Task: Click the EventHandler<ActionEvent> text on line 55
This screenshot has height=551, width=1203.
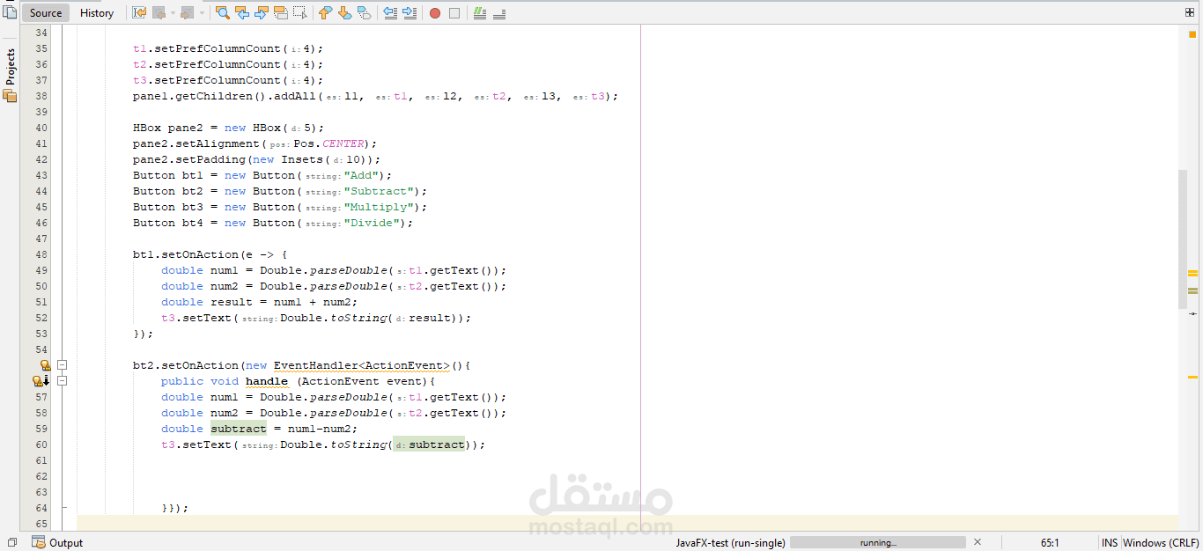Action: pyautogui.click(x=362, y=365)
